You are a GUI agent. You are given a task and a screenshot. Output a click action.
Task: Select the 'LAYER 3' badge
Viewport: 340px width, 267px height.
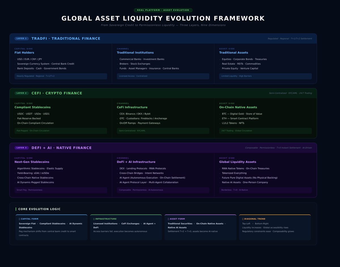click(x=22, y=148)
